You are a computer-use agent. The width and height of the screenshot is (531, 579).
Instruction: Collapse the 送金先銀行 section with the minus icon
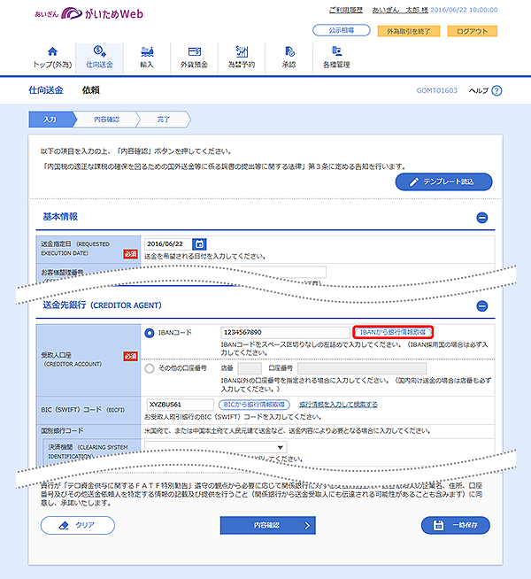[482, 305]
